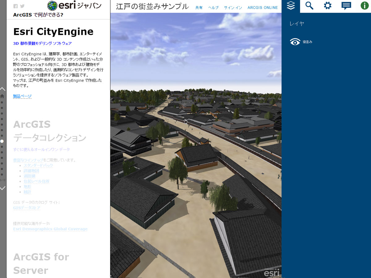Click the up chevron in left navigation
Image resolution: width=371 pixels, height=278 pixels.
coord(2,89)
